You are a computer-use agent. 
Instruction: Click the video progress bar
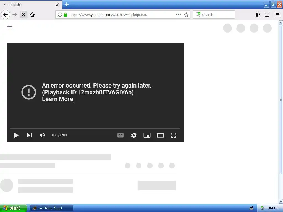(x=95, y=128)
